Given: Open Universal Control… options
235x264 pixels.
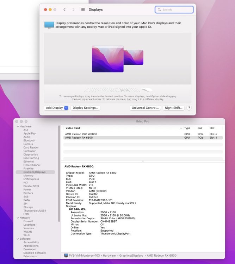Looking at the screenshot, I should [x=145, y=108].
